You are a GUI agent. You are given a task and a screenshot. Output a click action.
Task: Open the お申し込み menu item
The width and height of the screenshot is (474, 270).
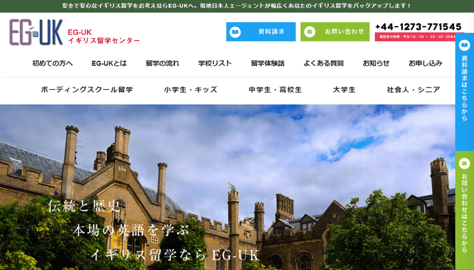pyautogui.click(x=425, y=63)
